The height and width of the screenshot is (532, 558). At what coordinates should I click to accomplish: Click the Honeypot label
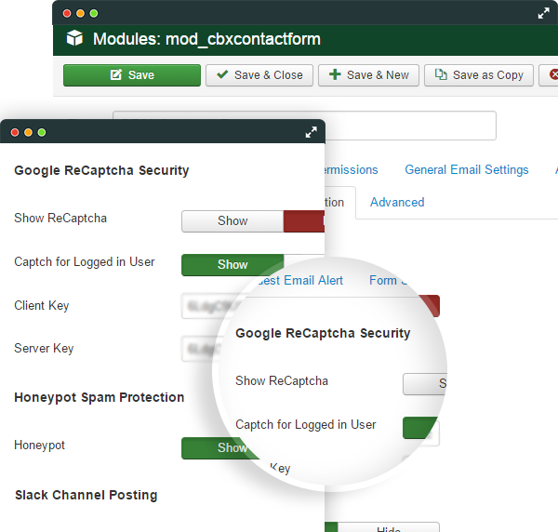click(x=39, y=446)
